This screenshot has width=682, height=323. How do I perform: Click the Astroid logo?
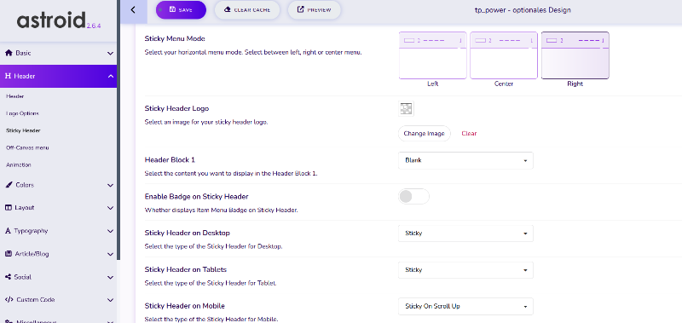59,20
